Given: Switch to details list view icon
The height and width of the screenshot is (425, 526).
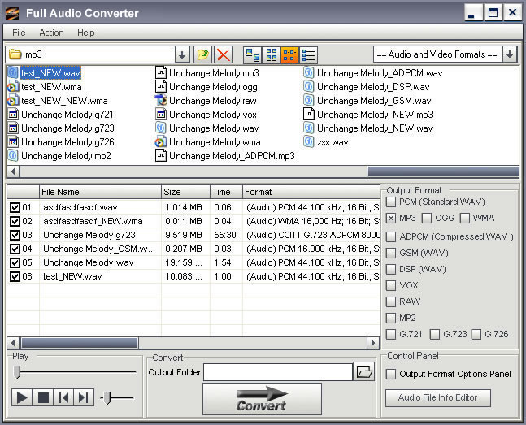Looking at the screenshot, I should coord(308,54).
